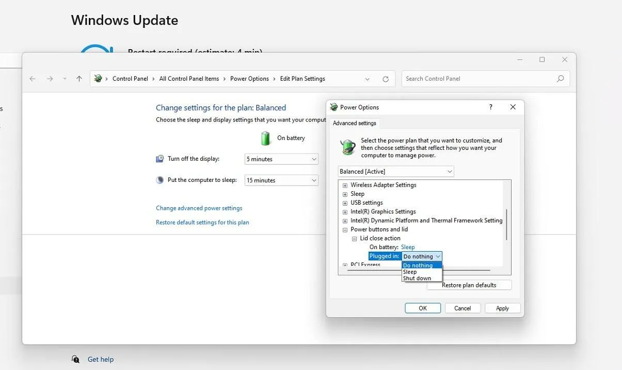
Task: Expand Wireless Adapter Settings node
Action: (x=345, y=185)
